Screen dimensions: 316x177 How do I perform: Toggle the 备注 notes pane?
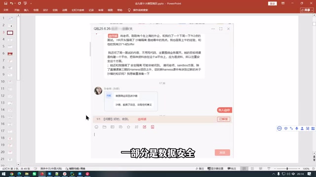click(199, 169)
